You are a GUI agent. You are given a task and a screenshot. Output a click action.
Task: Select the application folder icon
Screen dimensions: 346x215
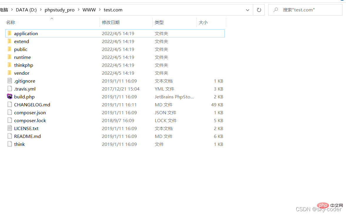pyautogui.click(x=9, y=33)
